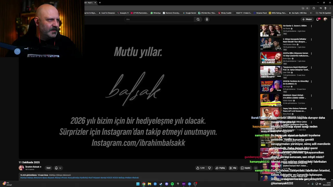
Task: Open new browser tab with plus icon
Action: pyautogui.click(x=100, y=3)
